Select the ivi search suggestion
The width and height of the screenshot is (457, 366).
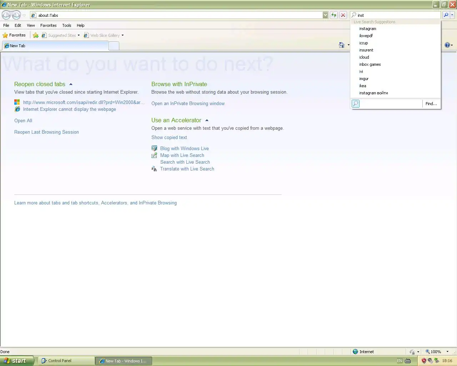[396, 71]
